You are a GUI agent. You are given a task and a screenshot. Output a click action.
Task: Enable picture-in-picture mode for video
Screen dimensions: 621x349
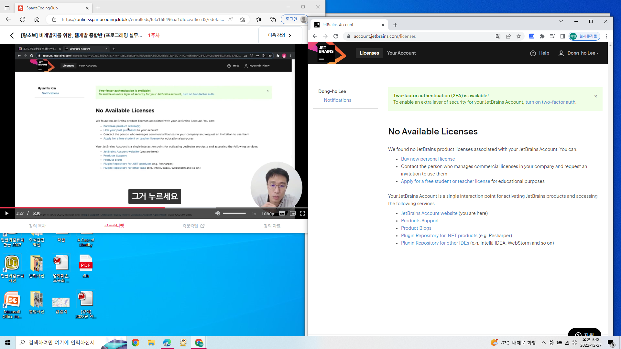293,213
